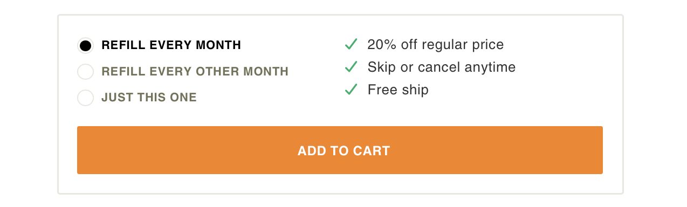
Task: Click the 'Free ship' benefit text
Action: 398,90
